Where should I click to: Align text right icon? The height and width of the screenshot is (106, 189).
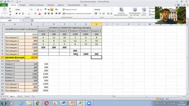[52, 14]
